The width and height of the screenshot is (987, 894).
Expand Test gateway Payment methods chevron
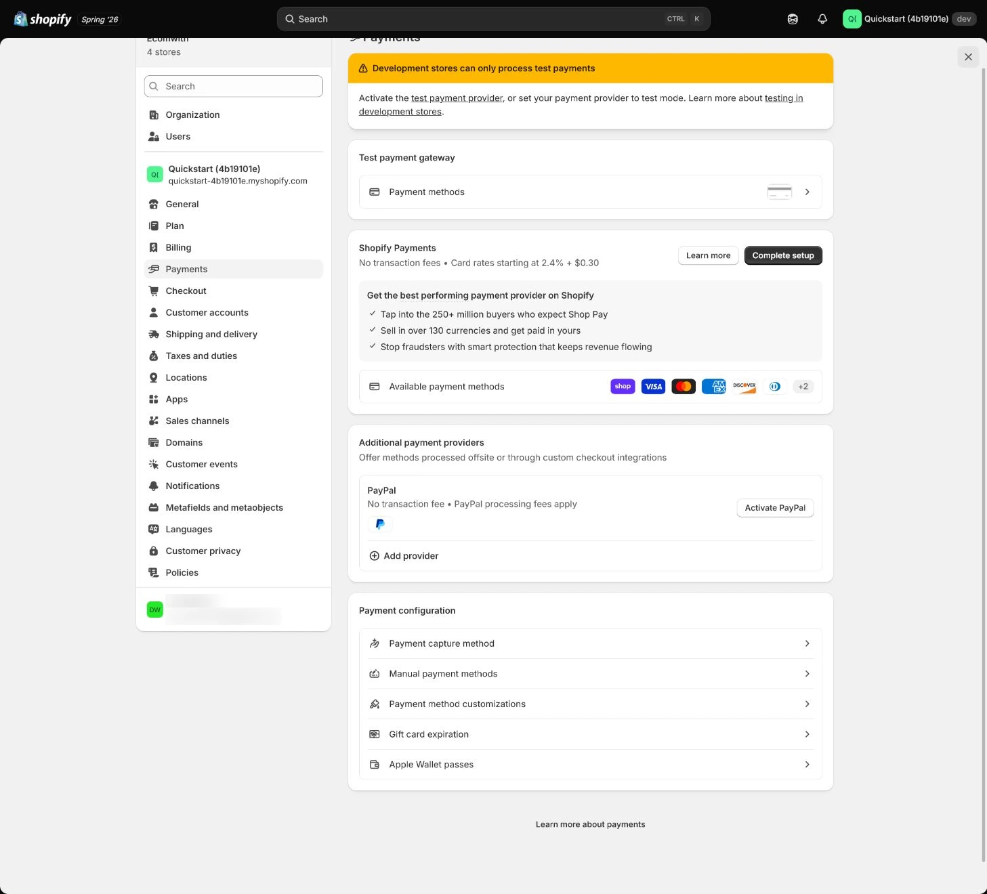point(807,192)
